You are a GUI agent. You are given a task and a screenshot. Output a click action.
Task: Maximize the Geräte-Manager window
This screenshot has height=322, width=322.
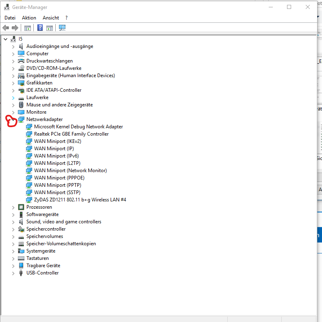(x=289, y=7)
